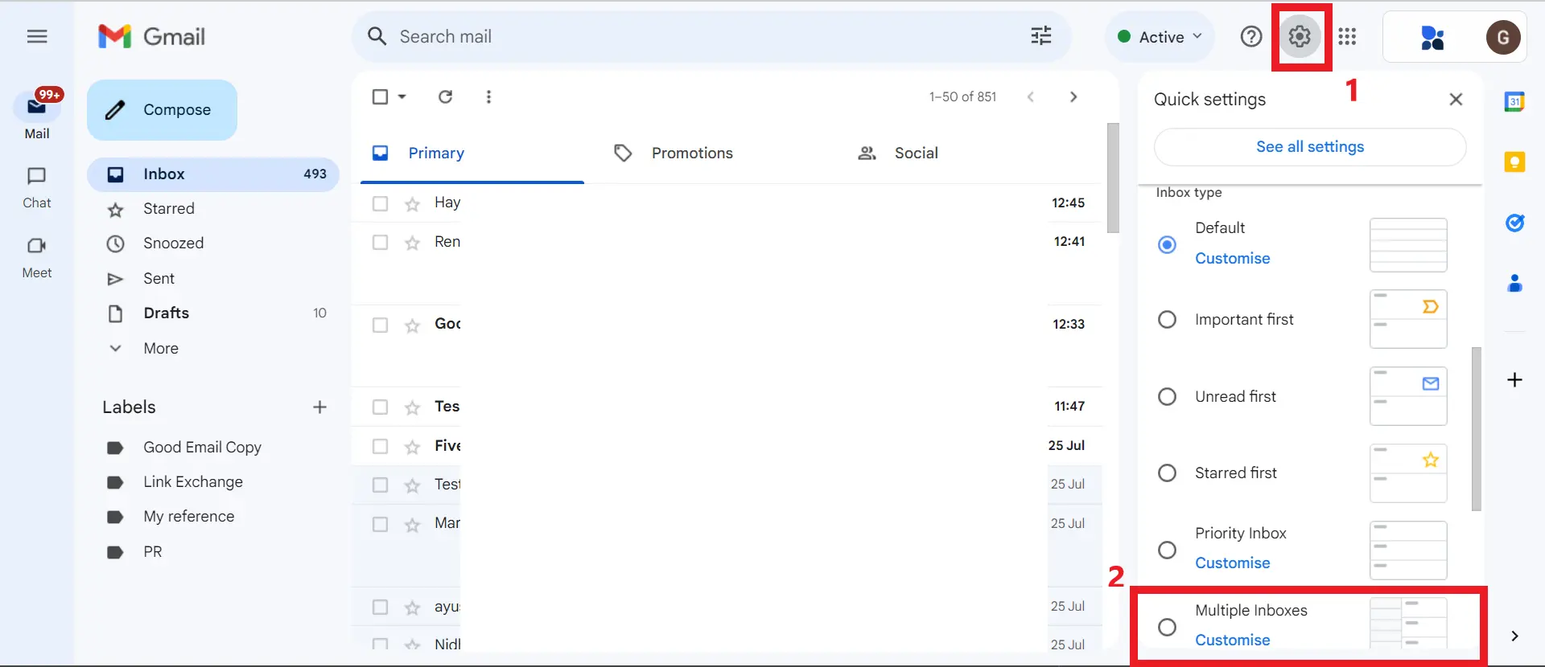Click Customise under Default
The height and width of the screenshot is (667, 1545).
click(1232, 259)
